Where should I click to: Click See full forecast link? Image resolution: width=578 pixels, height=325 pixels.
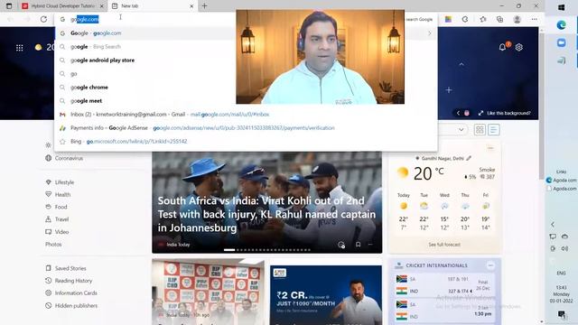(444, 245)
